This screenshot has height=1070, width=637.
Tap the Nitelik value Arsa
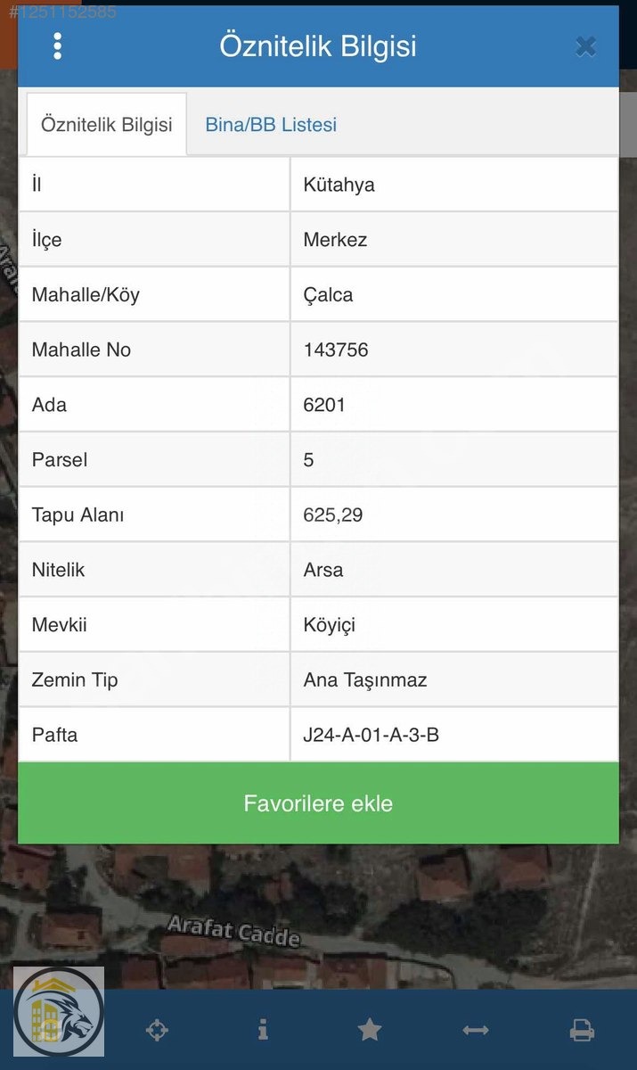tap(323, 570)
